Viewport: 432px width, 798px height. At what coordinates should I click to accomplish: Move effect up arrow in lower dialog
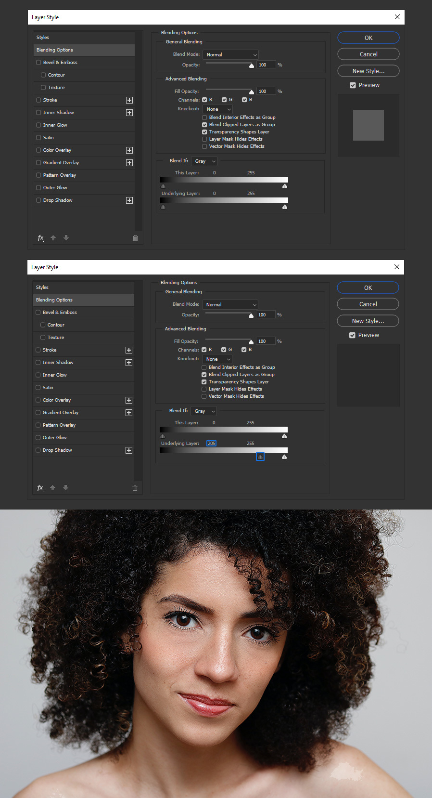pos(53,488)
